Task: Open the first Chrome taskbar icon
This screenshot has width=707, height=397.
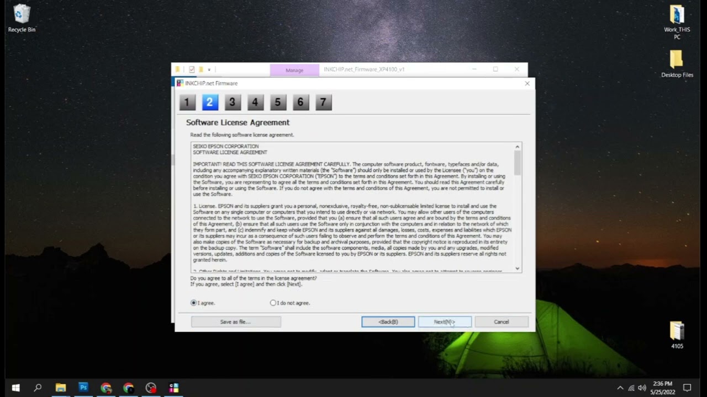Action: pyautogui.click(x=106, y=388)
